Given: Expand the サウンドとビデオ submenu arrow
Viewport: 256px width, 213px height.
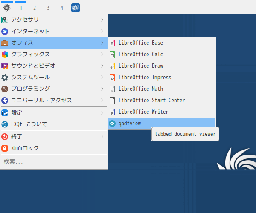Looking at the screenshot, I should 102,66.
